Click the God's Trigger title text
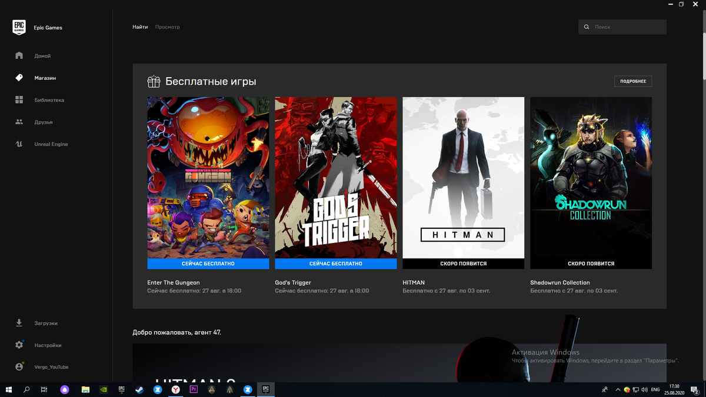This screenshot has width=706, height=397. coord(293,282)
